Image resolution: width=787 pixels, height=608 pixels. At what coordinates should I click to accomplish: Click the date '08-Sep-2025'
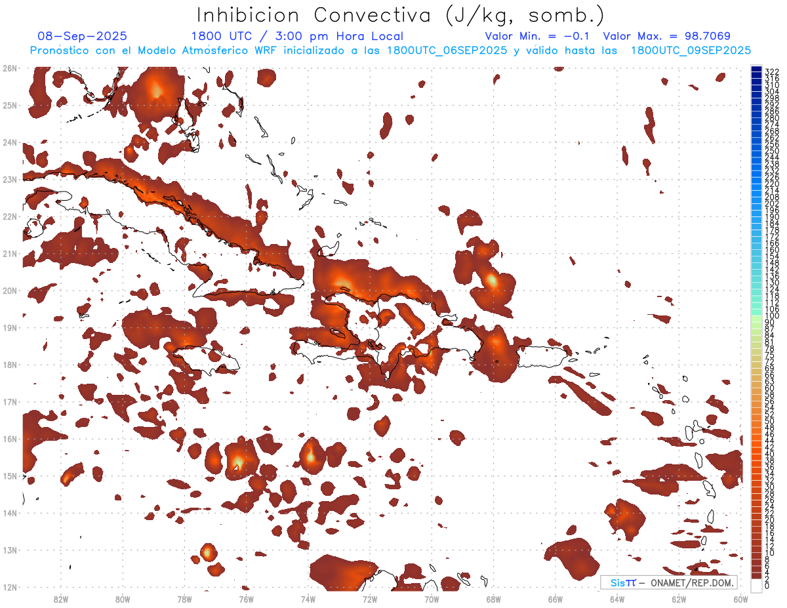pyautogui.click(x=83, y=36)
